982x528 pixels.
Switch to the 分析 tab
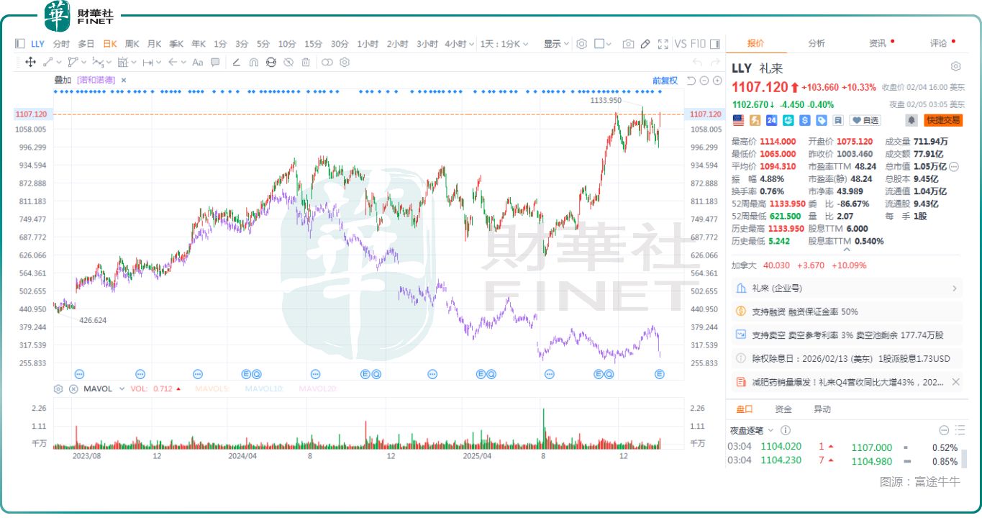pyautogui.click(x=816, y=42)
